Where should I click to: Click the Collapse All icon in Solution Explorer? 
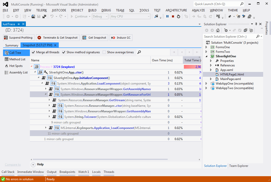[245, 30]
